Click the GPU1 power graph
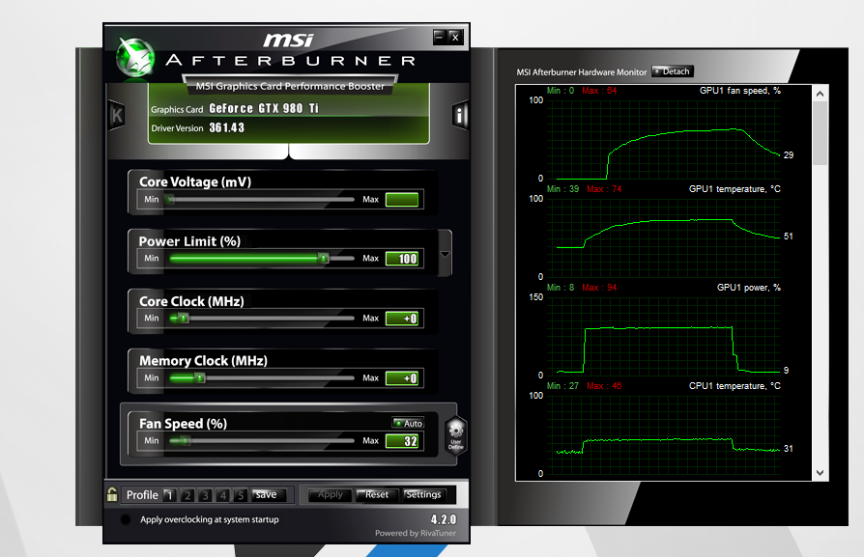This screenshot has width=864, height=557. [x=664, y=337]
